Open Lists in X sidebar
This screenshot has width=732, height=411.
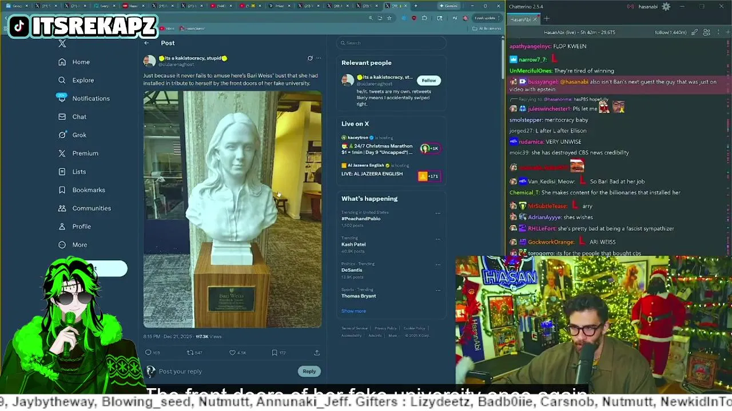click(x=72, y=171)
